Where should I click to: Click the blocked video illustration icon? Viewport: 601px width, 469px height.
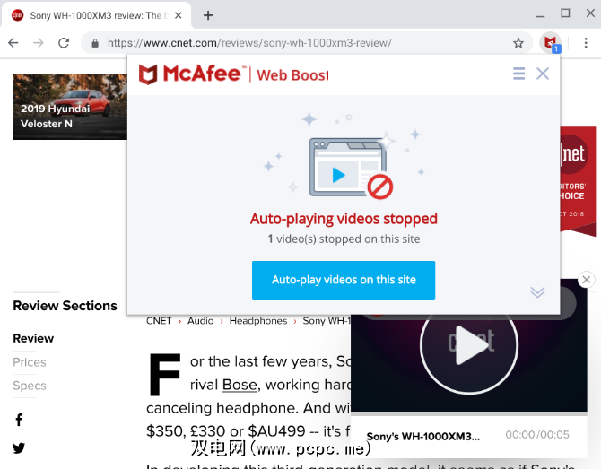coord(351,168)
